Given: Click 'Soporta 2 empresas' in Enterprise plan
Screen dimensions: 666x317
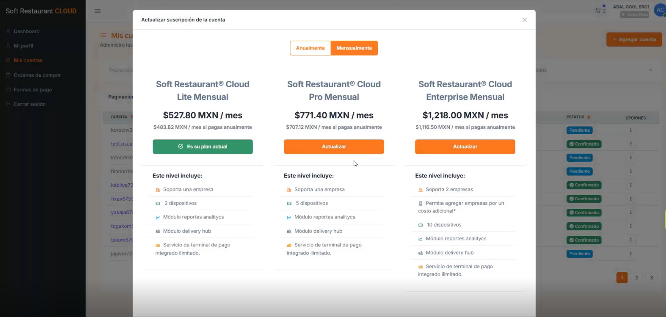Looking at the screenshot, I should pos(449,189).
